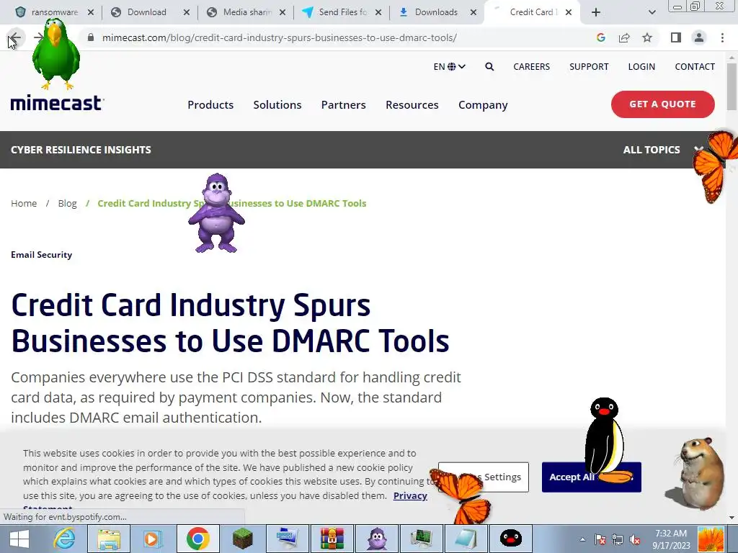Open the Minecraft block taskbar icon
This screenshot has width=738, height=553.
[243, 539]
